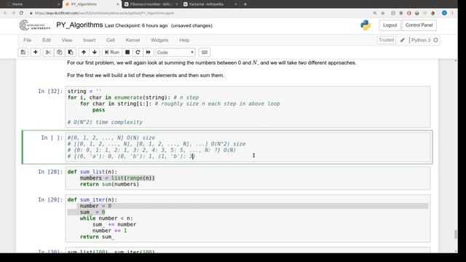Open the Edit menu

47,40
